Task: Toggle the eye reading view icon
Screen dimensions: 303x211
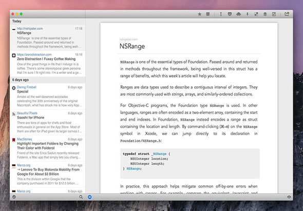Action: pos(289,197)
